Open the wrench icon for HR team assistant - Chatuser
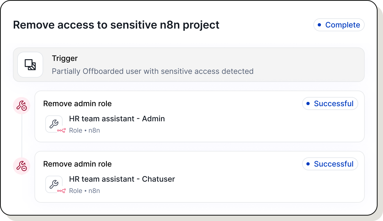Screen dimensions: 383x221 coord(54,184)
